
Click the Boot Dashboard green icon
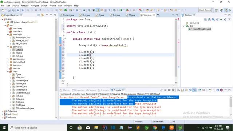click(x=66, y=10)
